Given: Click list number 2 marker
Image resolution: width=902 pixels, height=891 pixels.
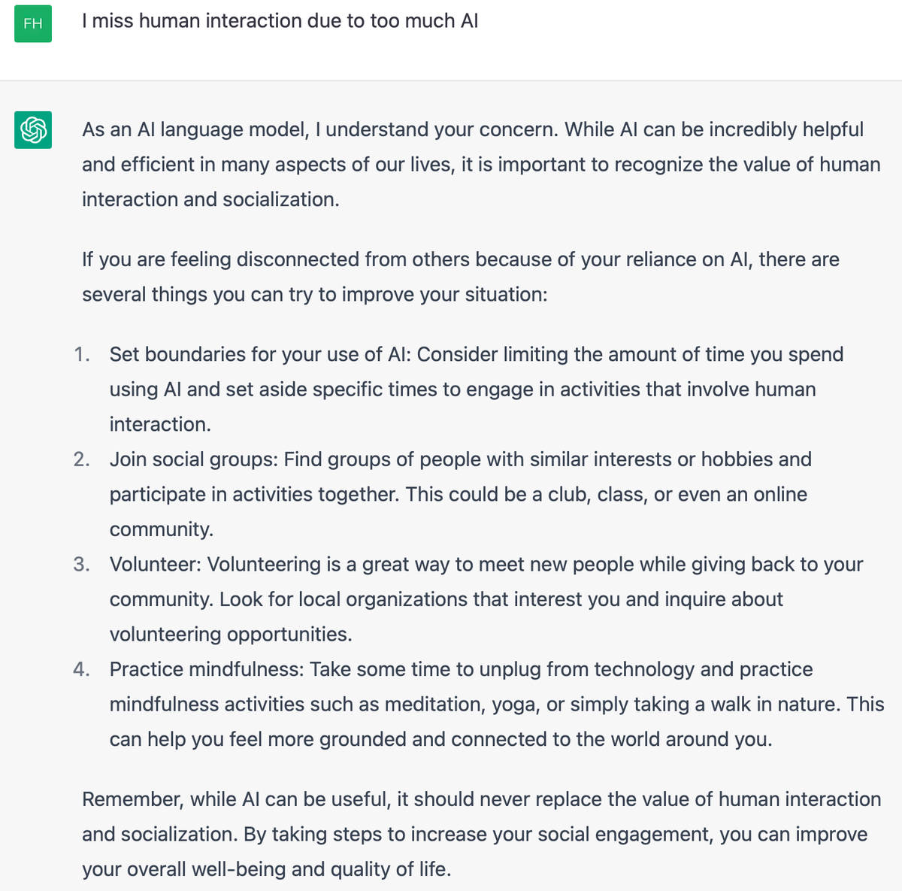Looking at the screenshot, I should pos(82,459).
